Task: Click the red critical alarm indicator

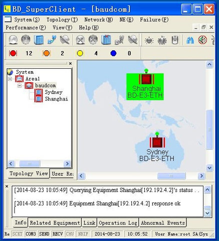Action: [x=13, y=53]
